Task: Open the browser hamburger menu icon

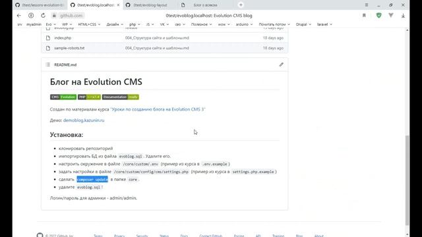Action: (367, 5)
